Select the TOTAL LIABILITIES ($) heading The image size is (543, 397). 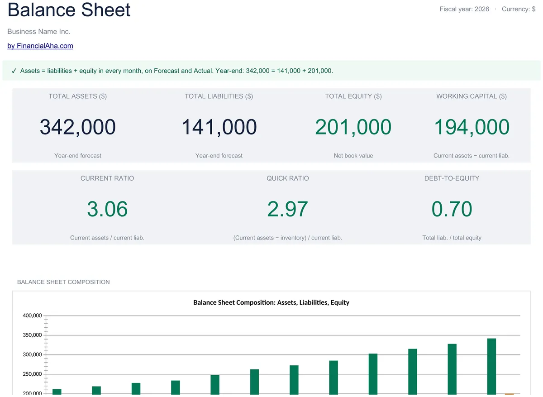point(219,96)
